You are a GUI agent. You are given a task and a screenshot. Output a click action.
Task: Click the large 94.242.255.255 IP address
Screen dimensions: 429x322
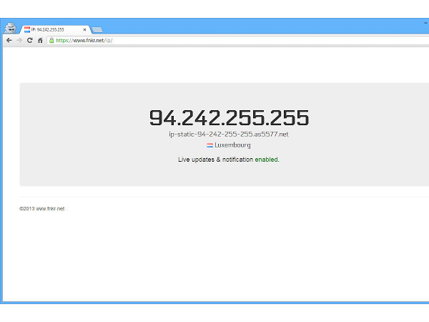pos(229,118)
